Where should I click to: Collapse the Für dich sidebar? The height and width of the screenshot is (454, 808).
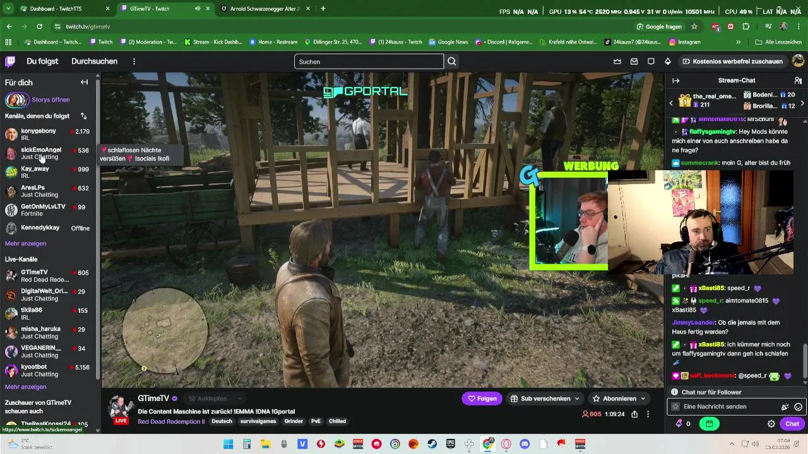pyautogui.click(x=84, y=82)
